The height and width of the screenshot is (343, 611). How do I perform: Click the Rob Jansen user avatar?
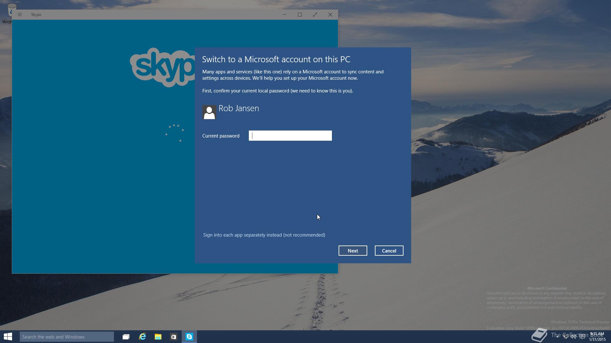coord(209,112)
